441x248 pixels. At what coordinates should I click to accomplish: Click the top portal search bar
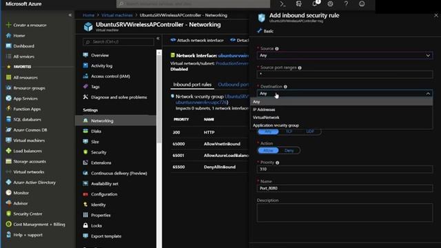pyautogui.click(x=193, y=3)
